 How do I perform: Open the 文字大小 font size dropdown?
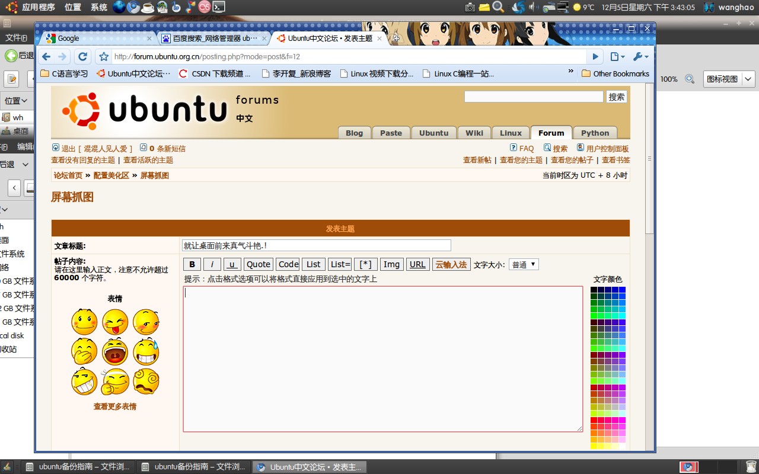[x=524, y=264]
